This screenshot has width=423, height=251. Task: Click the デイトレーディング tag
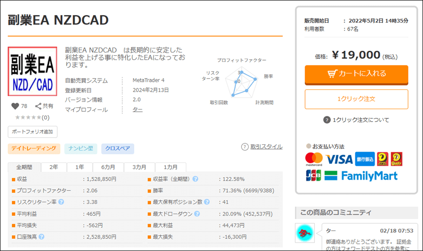tap(34, 149)
